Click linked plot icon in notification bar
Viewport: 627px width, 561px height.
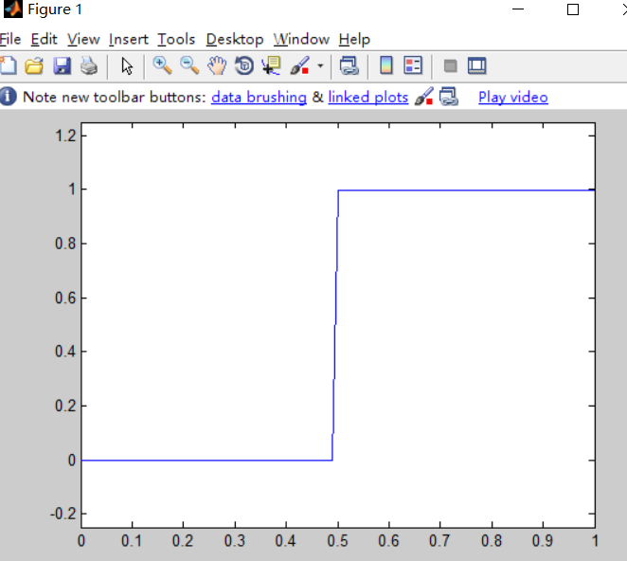click(x=449, y=97)
